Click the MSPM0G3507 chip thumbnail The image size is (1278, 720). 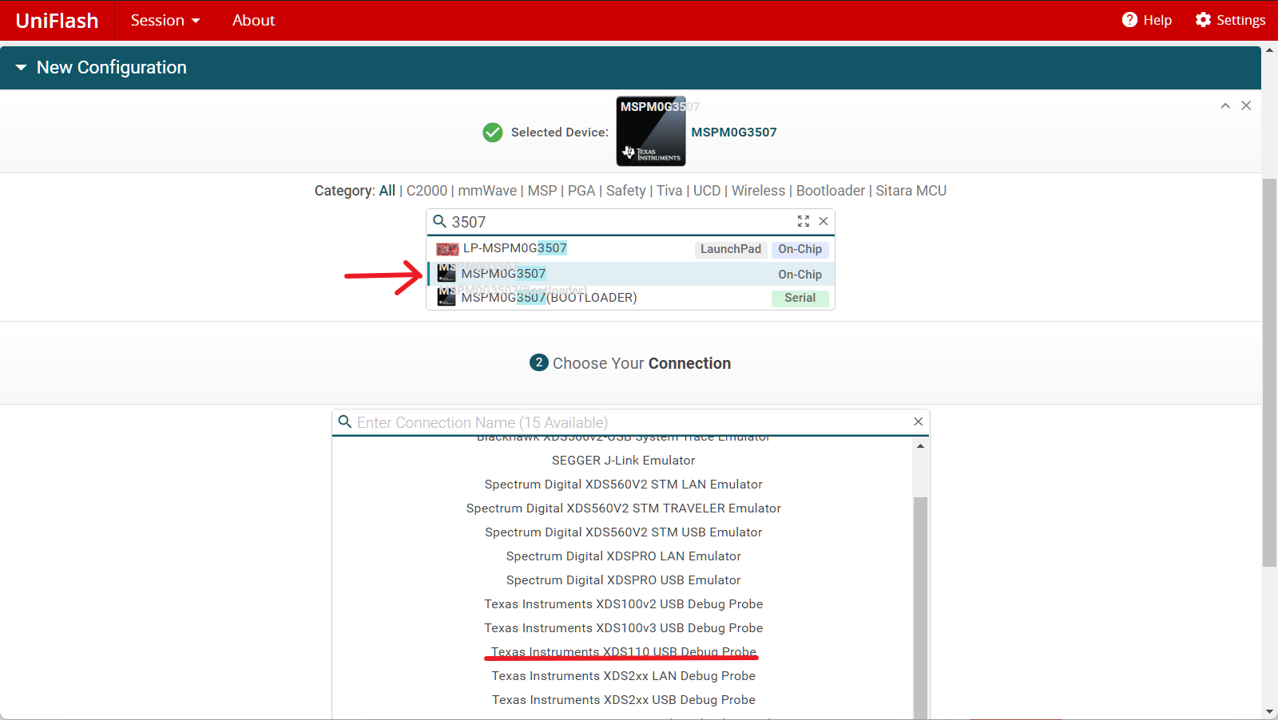pos(651,132)
